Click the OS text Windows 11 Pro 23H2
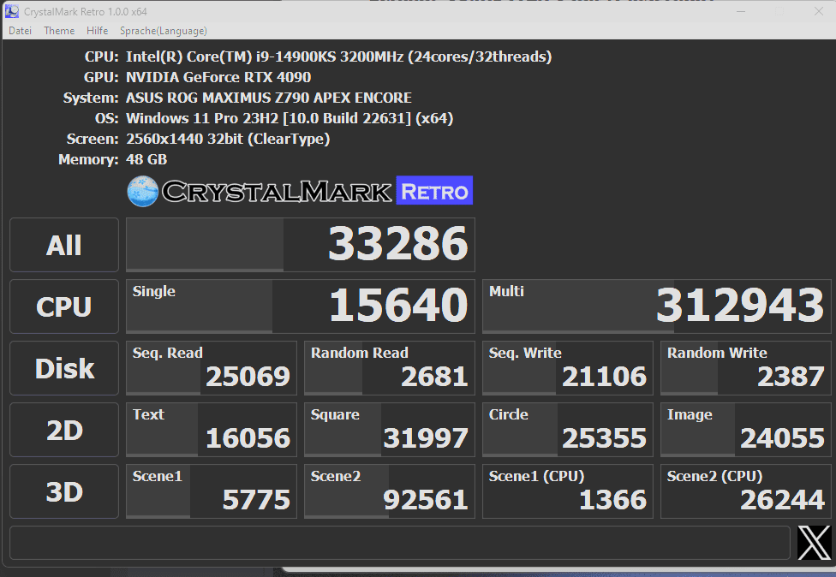The width and height of the screenshot is (836, 577). point(290,118)
